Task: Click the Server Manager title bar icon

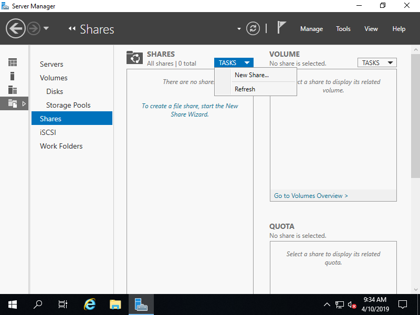Action: (5, 6)
